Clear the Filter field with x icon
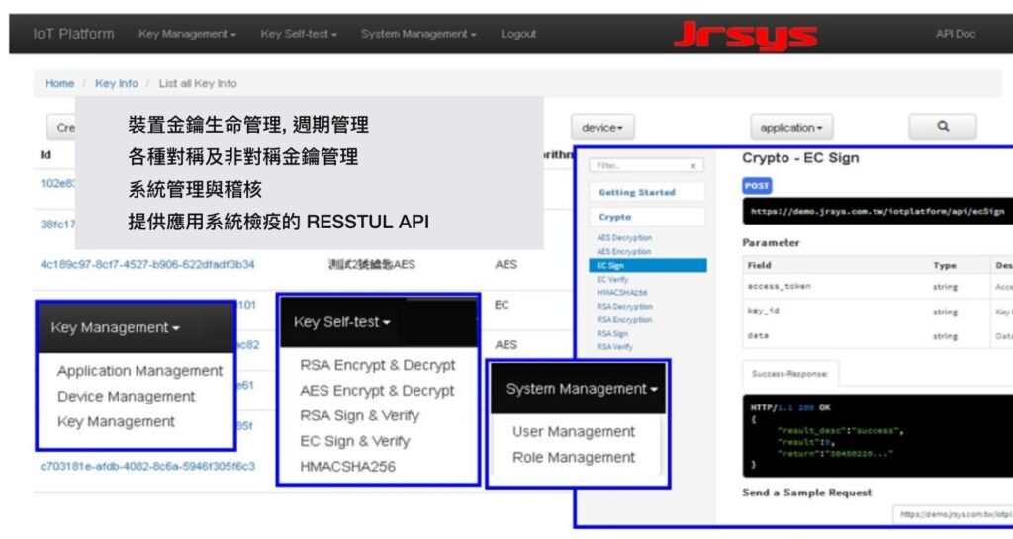This screenshot has width=1013, height=539. [693, 166]
